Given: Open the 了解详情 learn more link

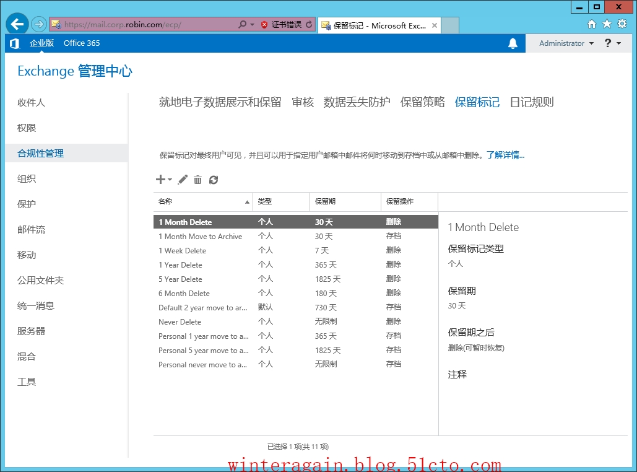Looking at the screenshot, I should 506,155.
